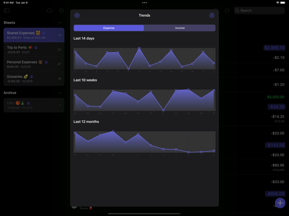
Task: Open the sidebar more options icon
Action: coord(62,10)
